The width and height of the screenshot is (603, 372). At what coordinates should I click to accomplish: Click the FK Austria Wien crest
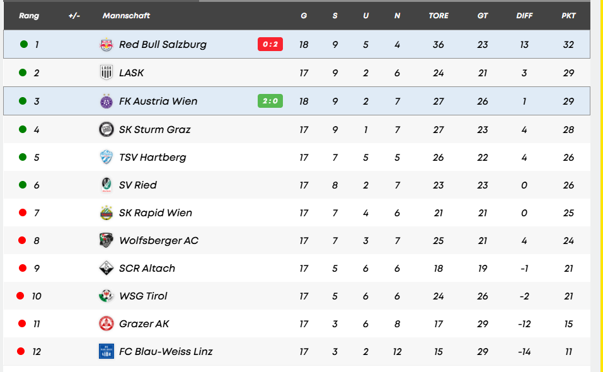pyautogui.click(x=106, y=102)
